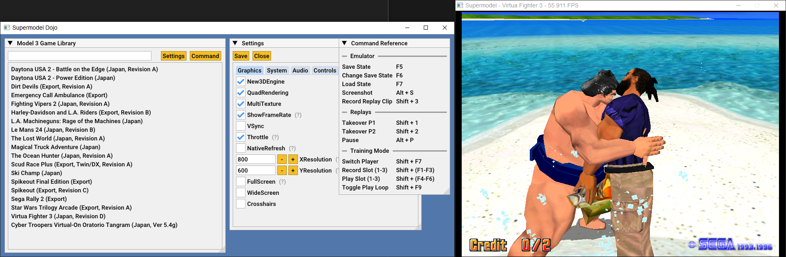The height and width of the screenshot is (257, 786).
Task: Enable the FullScreen checkbox
Action: [241, 182]
